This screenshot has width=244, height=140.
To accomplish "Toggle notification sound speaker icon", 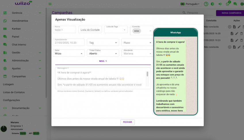I will pos(220,4).
